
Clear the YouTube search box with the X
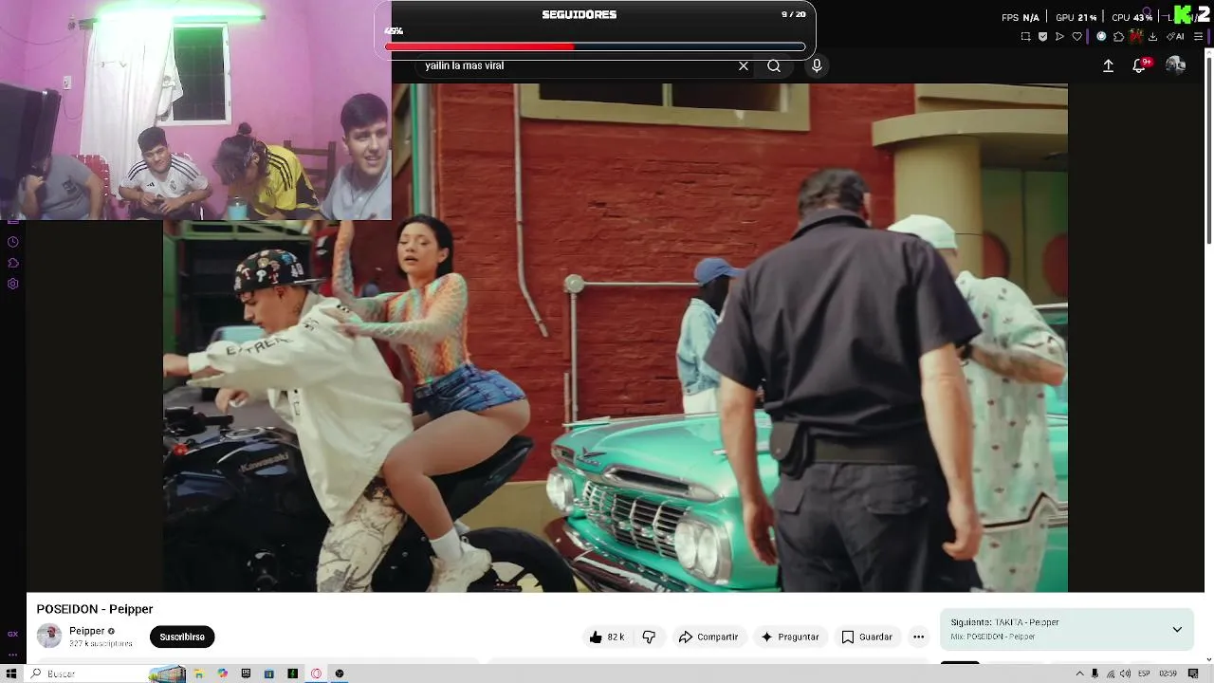click(x=744, y=65)
